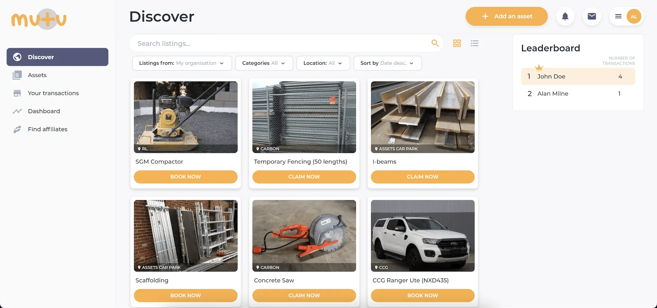Claim the Concrete Saw now
The image size is (657, 308).
[x=304, y=296]
